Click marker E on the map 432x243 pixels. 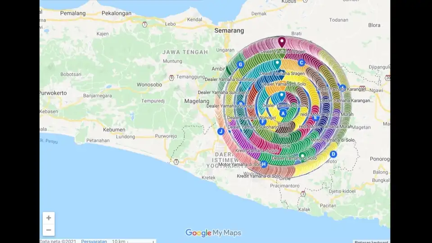point(316,118)
